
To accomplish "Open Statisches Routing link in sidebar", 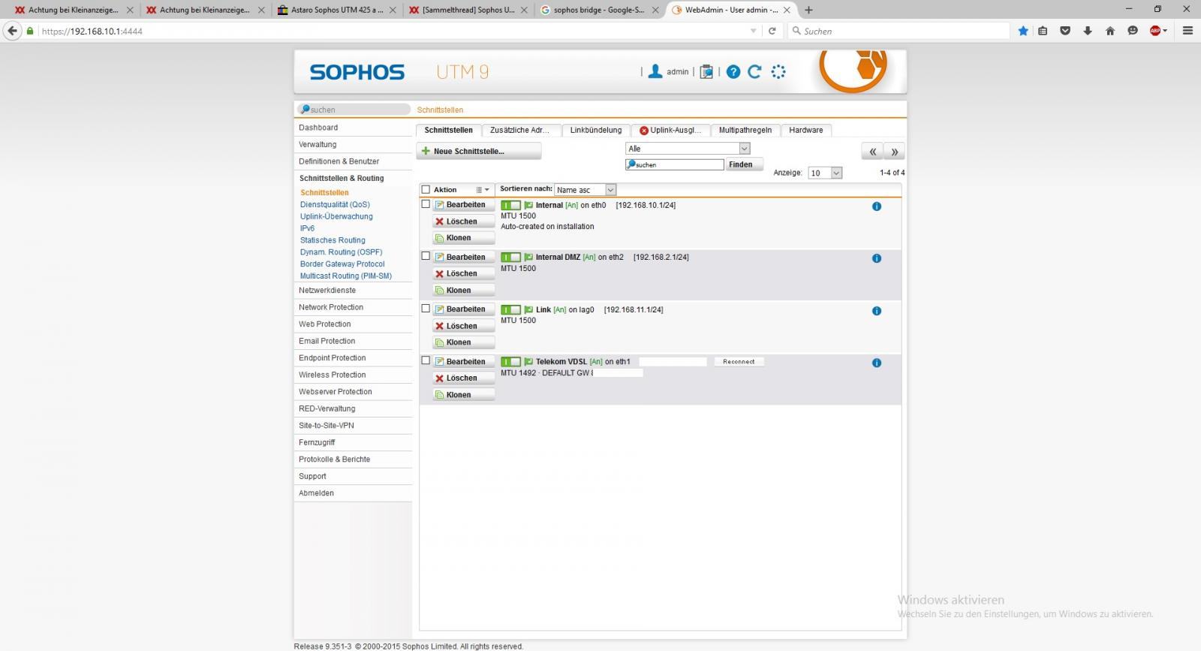I will point(333,240).
